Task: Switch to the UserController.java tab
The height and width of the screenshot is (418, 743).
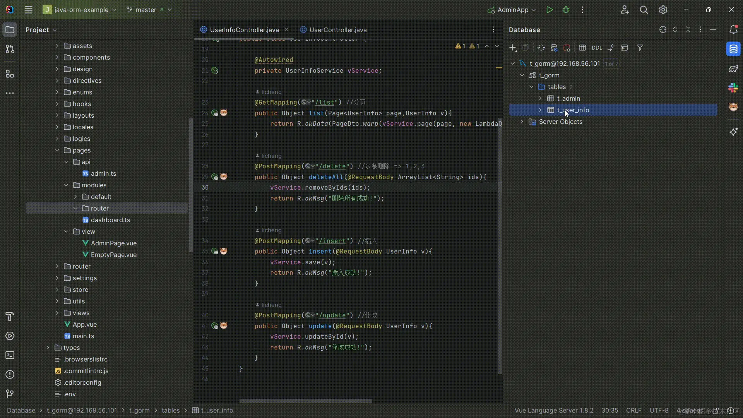Action: (337, 29)
